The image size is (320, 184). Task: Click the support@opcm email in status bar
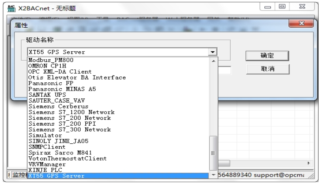coord(279,175)
